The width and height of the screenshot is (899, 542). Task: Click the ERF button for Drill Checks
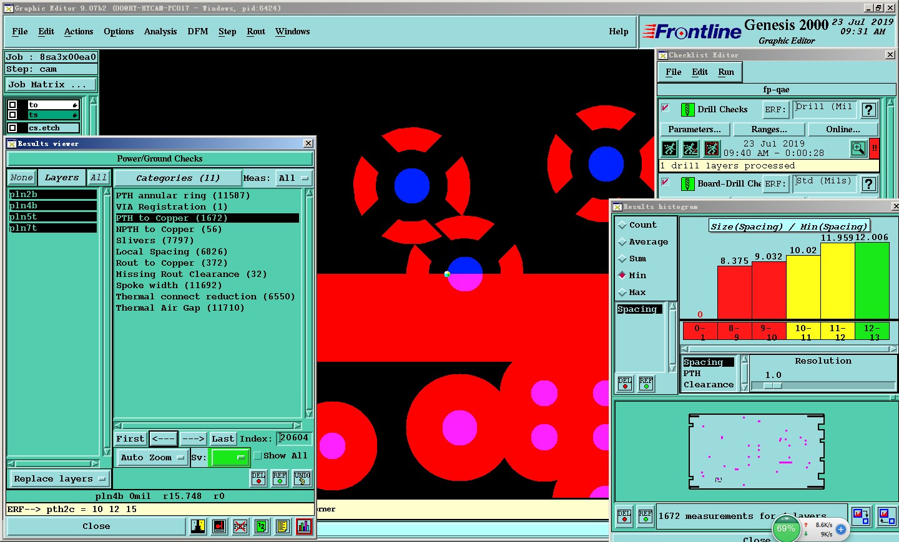pos(775,110)
